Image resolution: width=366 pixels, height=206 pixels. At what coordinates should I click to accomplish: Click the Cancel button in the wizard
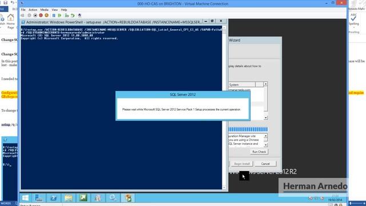(265, 164)
